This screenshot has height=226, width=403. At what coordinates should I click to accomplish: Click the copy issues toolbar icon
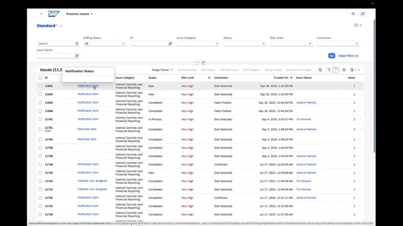[x=320, y=70]
